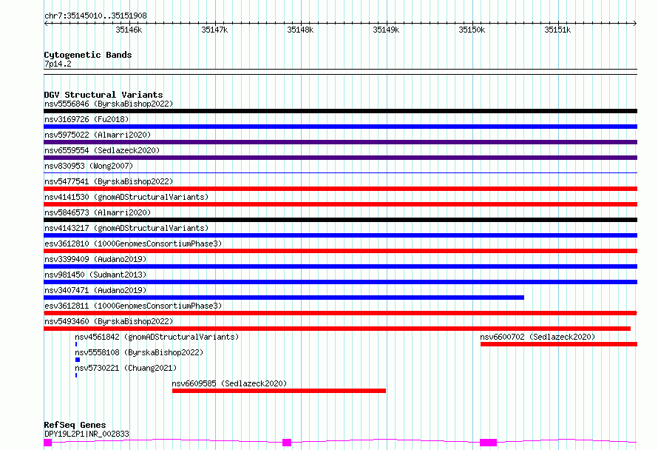Viewport: 658px width, 450px height.
Task: Open nsv3169726 (Fu2018) variant label
Action: coord(87,119)
